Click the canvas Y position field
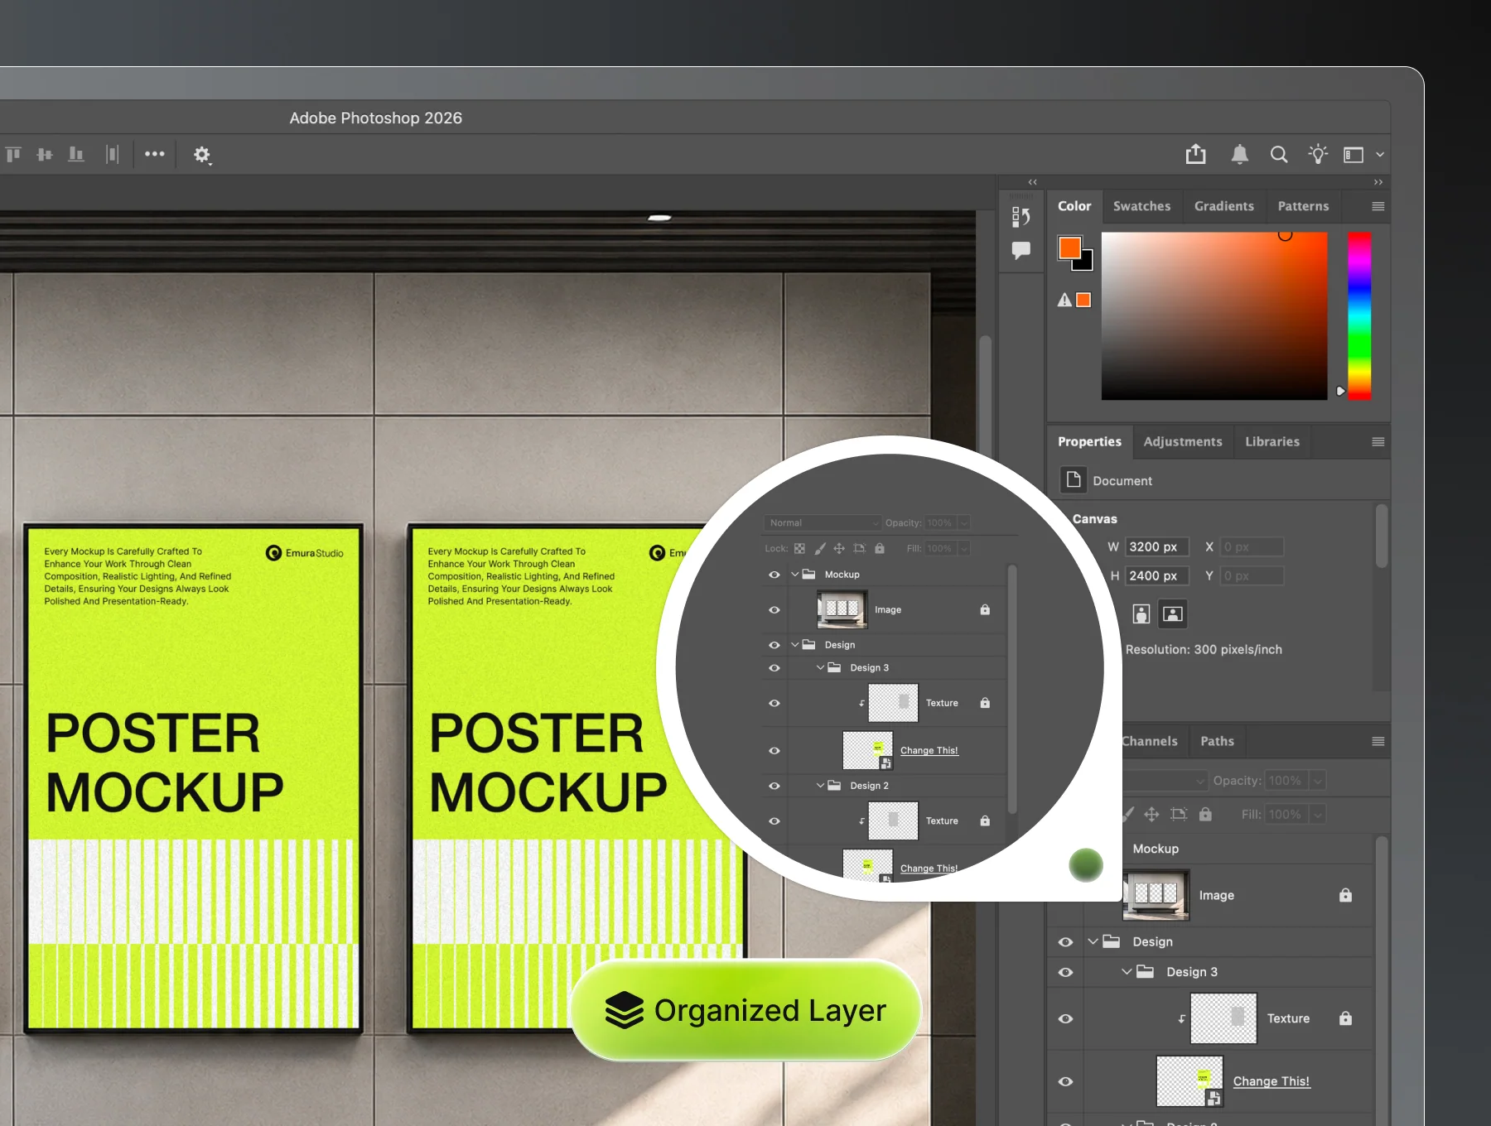 pos(1252,576)
